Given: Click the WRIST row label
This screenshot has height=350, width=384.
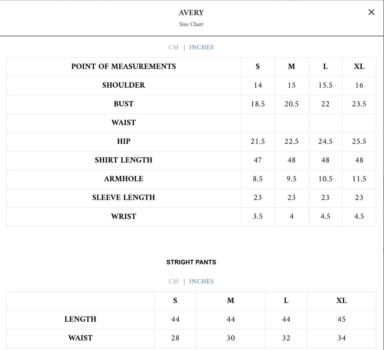Looking at the screenshot, I should (x=124, y=216).
